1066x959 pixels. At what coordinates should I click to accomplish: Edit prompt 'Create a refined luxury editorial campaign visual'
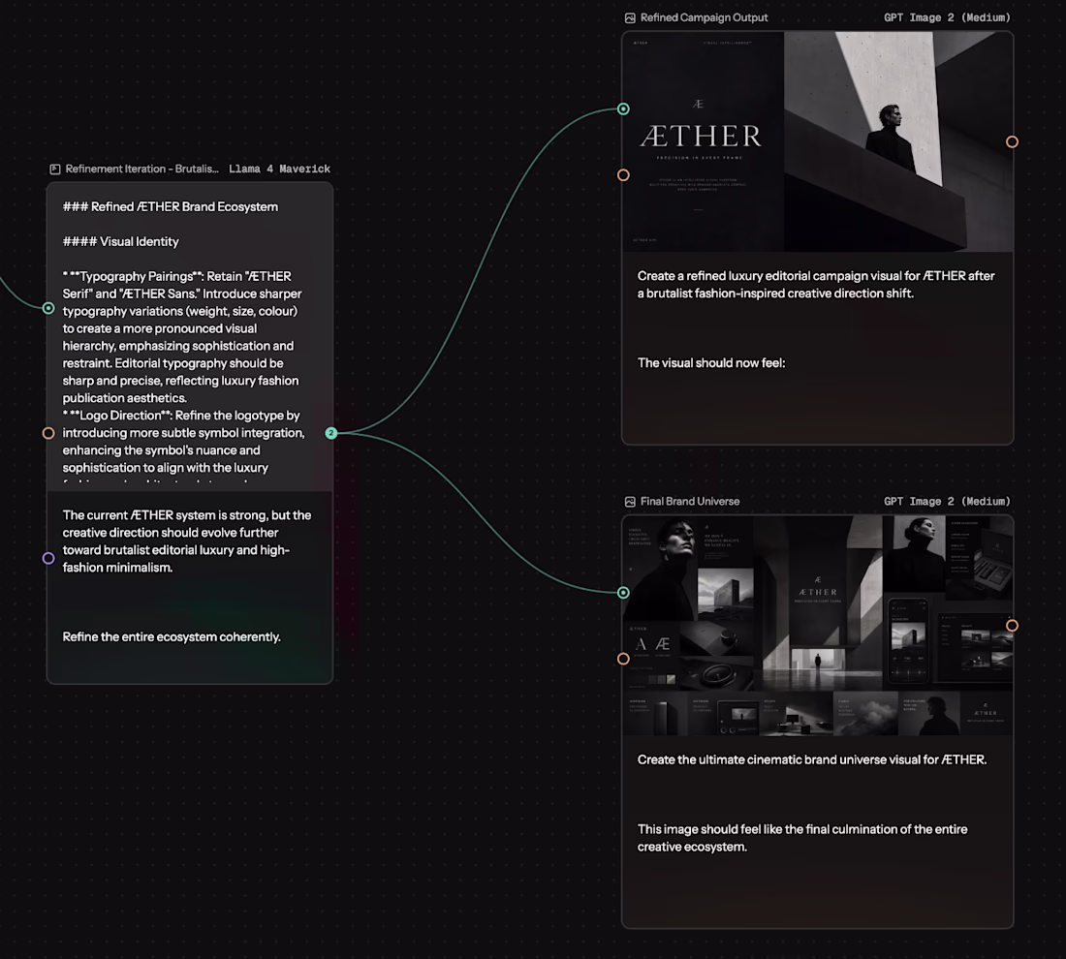[x=816, y=285]
